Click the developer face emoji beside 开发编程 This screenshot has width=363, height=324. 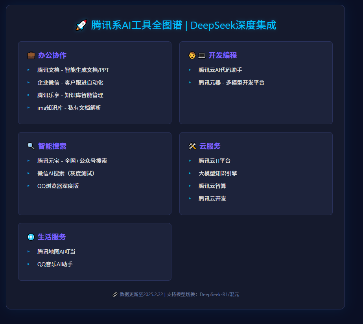coord(192,55)
